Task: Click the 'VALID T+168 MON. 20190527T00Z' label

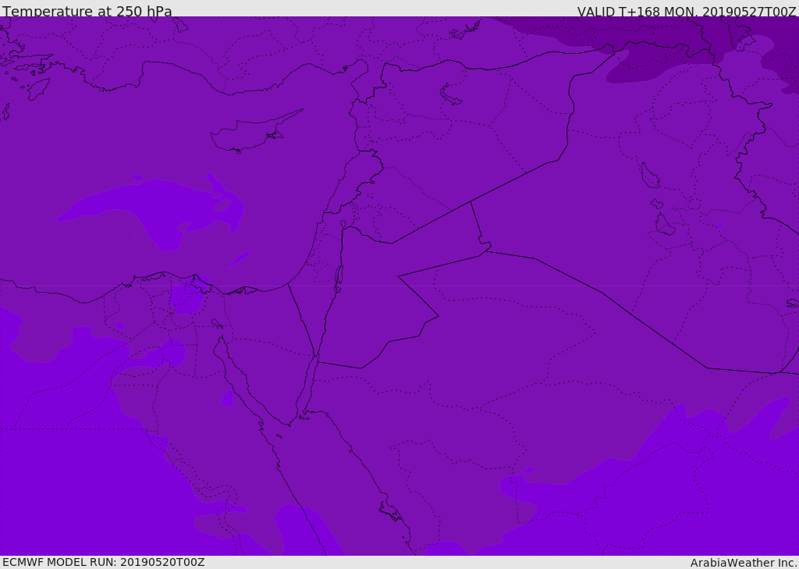Action: coord(687,11)
